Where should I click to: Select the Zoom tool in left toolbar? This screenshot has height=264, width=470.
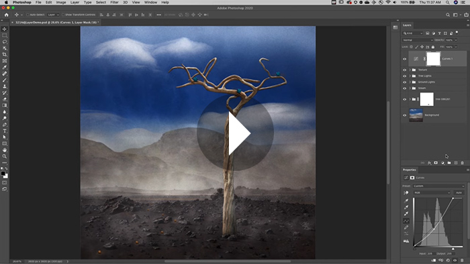point(5,156)
